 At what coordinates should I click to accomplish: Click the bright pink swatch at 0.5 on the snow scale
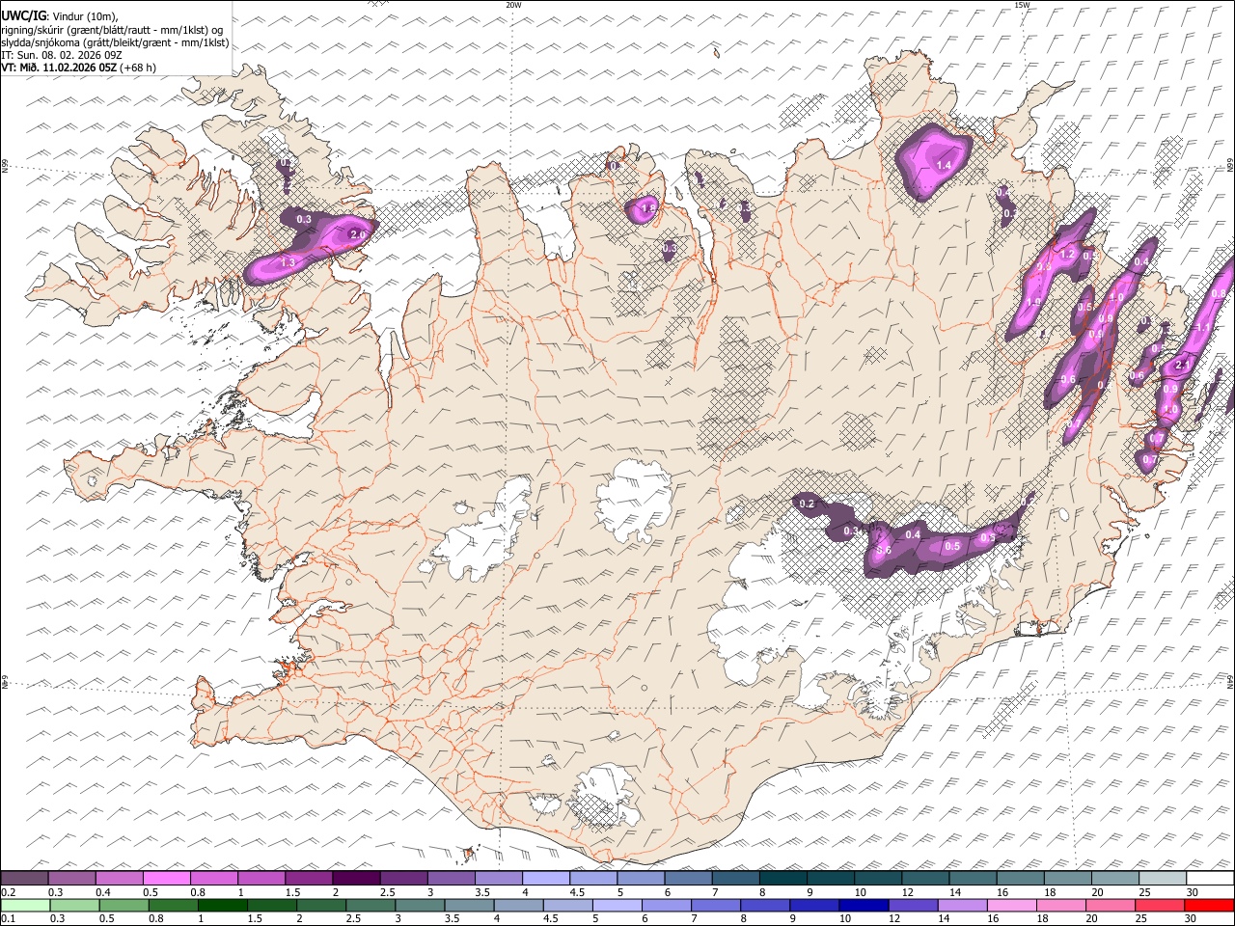pos(167,879)
